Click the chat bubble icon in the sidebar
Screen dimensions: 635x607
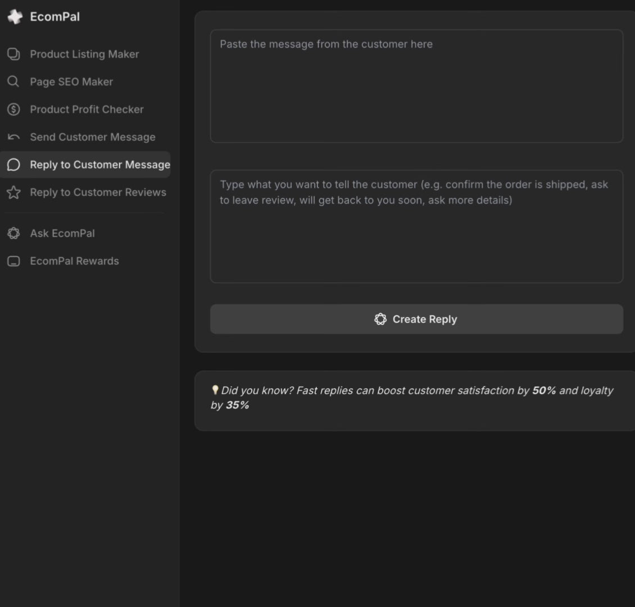tap(13, 165)
